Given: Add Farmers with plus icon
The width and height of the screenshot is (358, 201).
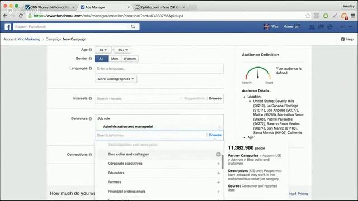Looking at the screenshot, I should pyautogui.click(x=219, y=183).
